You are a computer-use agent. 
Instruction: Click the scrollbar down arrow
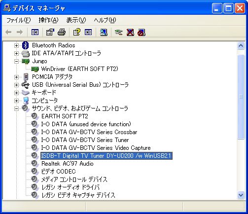(x=241, y=195)
